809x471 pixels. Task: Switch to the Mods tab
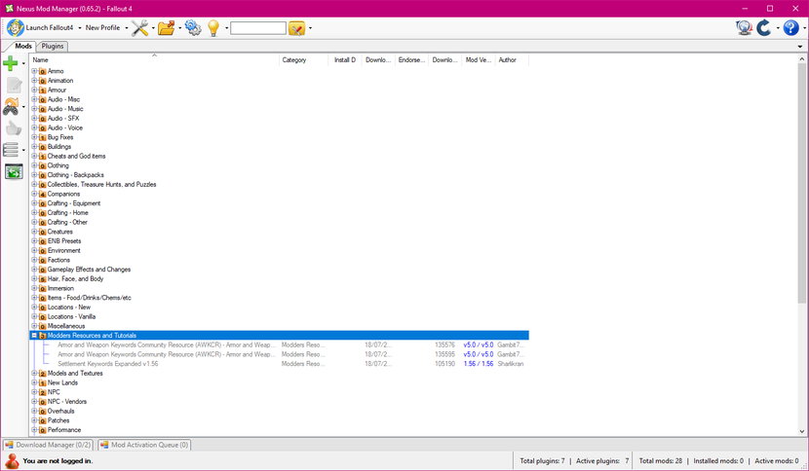point(22,46)
